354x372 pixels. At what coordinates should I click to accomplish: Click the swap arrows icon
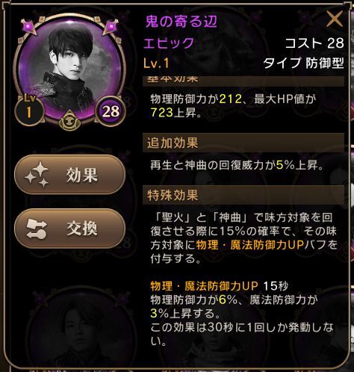37,229
